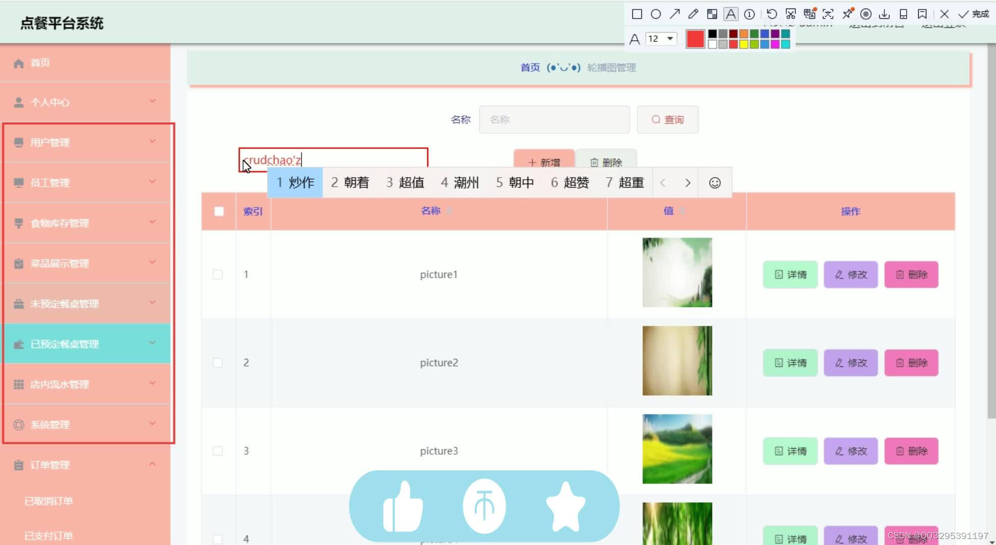Toggle the text annotation A tool
The height and width of the screenshot is (545, 996).
(731, 14)
